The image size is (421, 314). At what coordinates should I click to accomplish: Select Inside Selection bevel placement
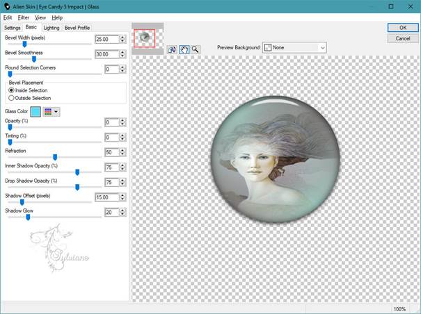coord(29,90)
